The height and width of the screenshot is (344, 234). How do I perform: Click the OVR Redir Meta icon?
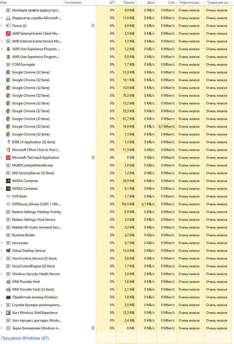point(8,196)
